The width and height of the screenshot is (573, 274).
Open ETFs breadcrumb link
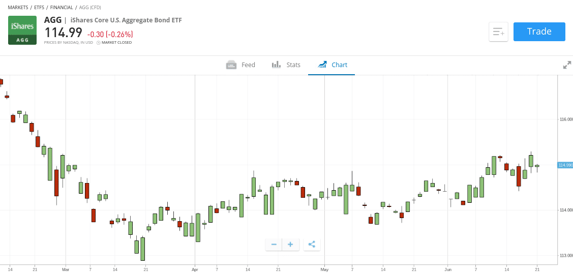[39, 8]
